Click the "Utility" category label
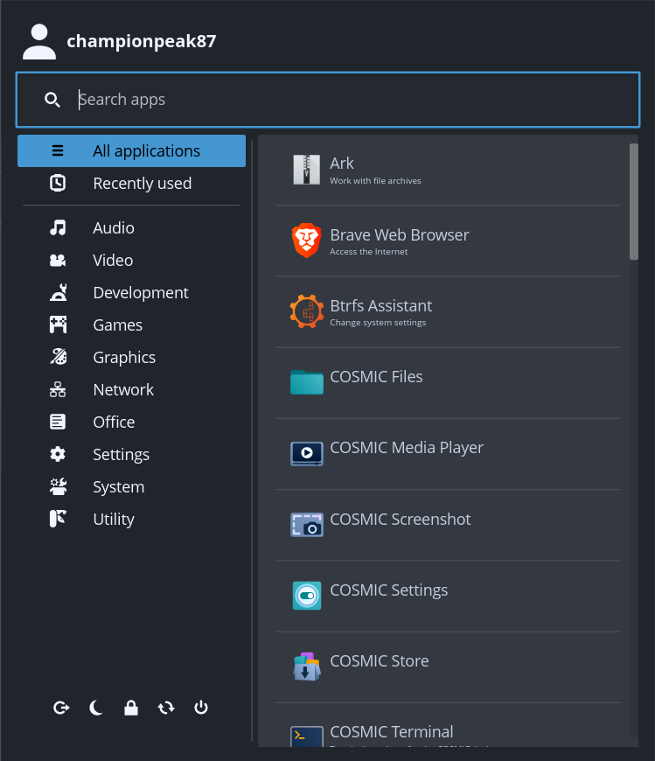Screen dimensions: 655x761 (114, 520)
